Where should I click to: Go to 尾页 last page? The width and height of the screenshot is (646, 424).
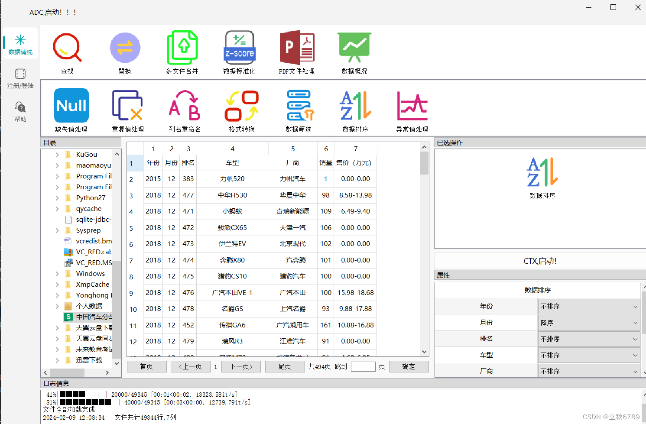(x=285, y=366)
